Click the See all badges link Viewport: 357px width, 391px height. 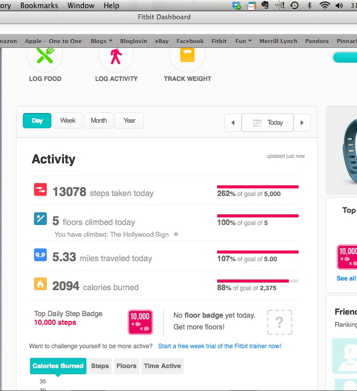tap(346, 278)
